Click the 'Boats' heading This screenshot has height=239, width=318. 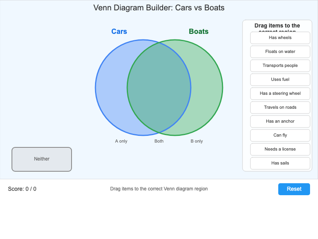199,31
